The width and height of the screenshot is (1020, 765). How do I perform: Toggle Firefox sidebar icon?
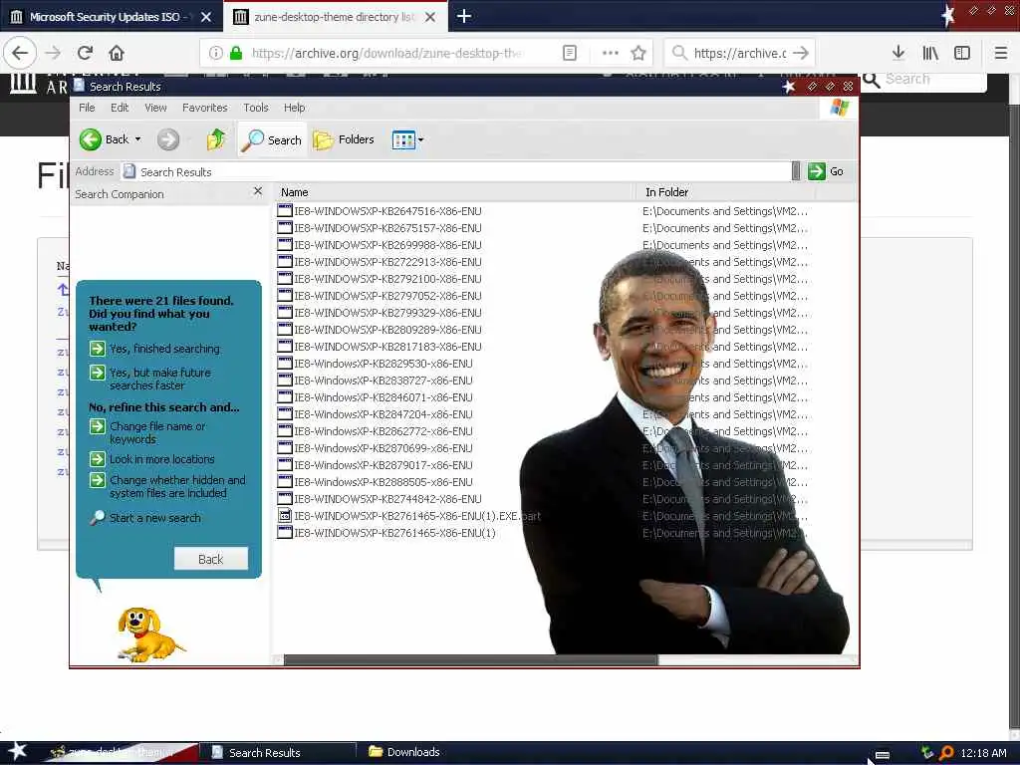click(962, 53)
